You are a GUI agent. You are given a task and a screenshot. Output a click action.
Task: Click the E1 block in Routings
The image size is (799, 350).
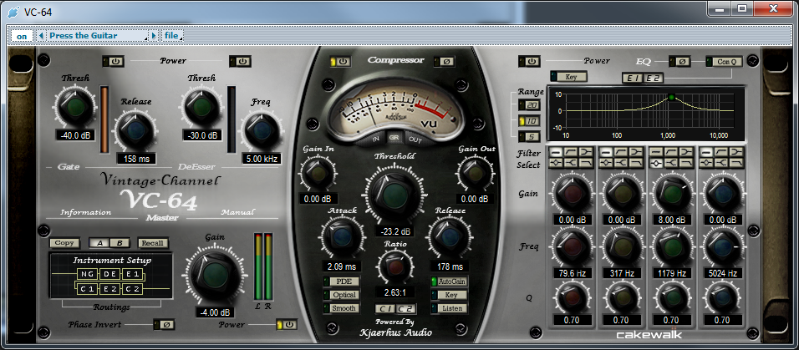point(133,275)
